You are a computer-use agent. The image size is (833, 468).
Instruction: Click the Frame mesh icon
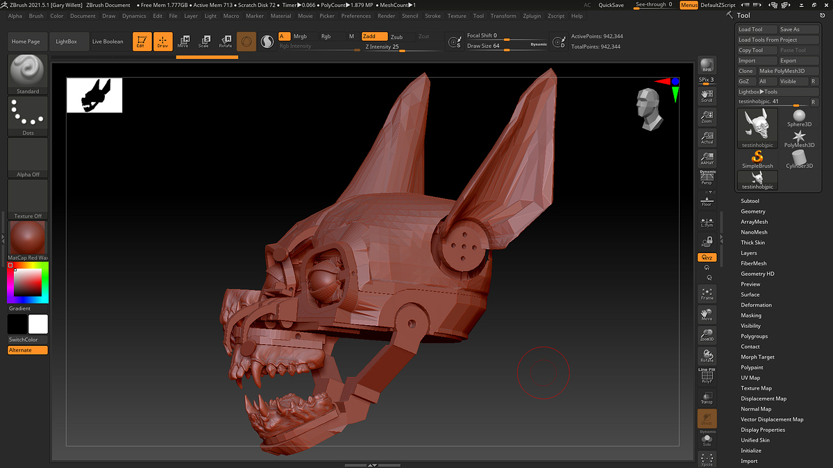707,293
